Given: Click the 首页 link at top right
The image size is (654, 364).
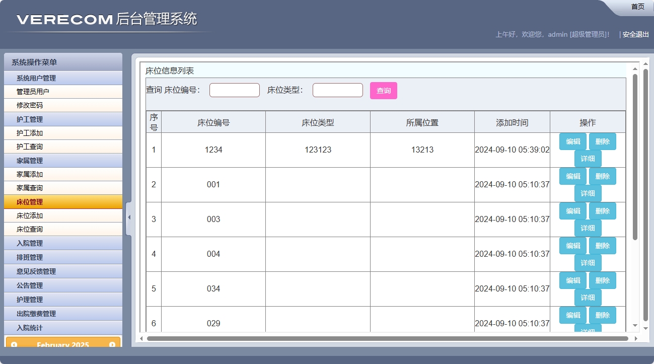Looking at the screenshot, I should click(x=636, y=7).
